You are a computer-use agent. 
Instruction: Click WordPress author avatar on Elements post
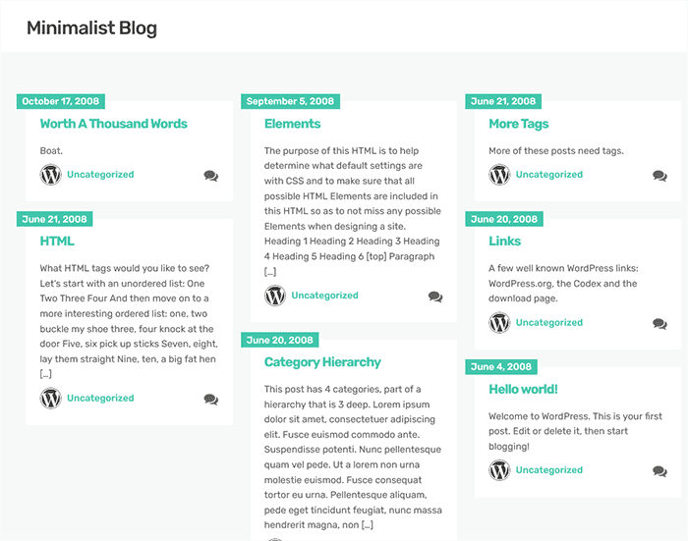(x=275, y=296)
